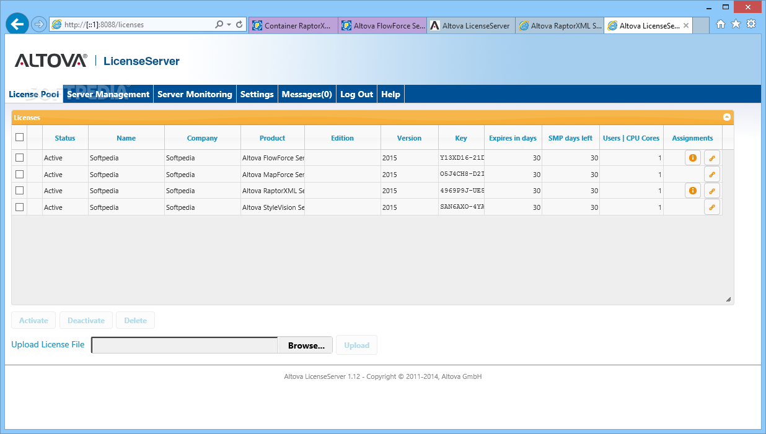The width and height of the screenshot is (766, 434).
Task: Tick the select-all checkbox in table header
Action: [x=19, y=137]
